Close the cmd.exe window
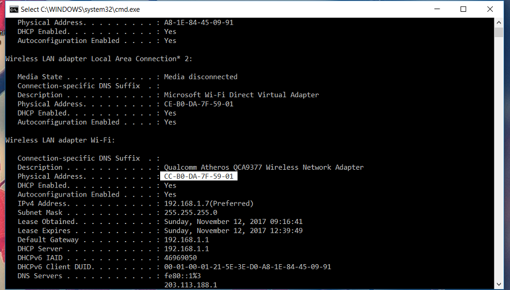The width and height of the screenshot is (510, 290). (490, 9)
